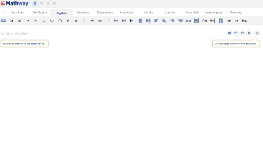The height and width of the screenshot is (148, 263).
Task: Switch to the Basic Math tab
Action: coord(18,12)
